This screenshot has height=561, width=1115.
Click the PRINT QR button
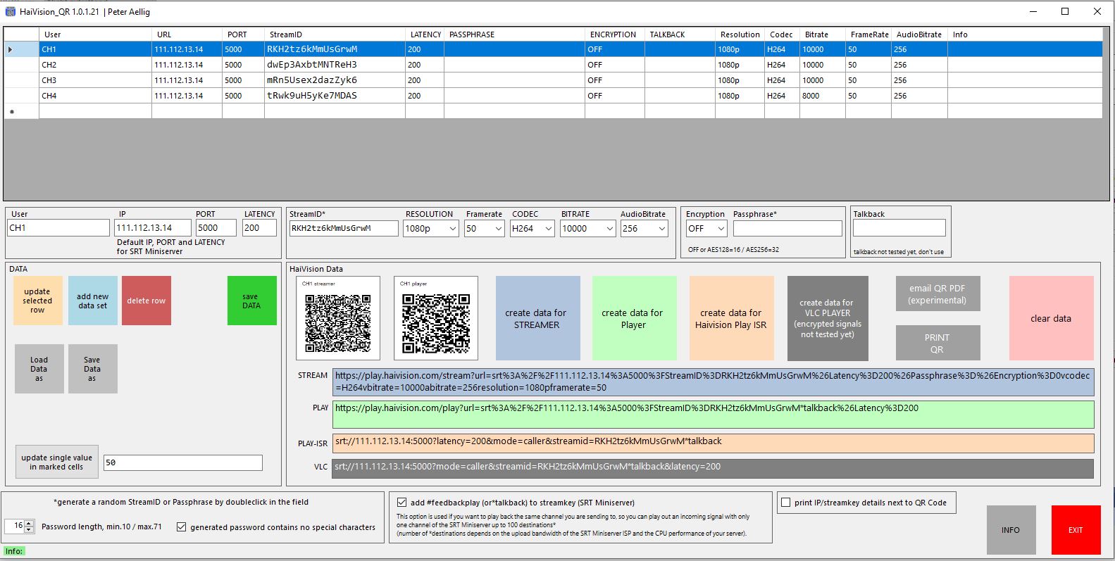[937, 343]
